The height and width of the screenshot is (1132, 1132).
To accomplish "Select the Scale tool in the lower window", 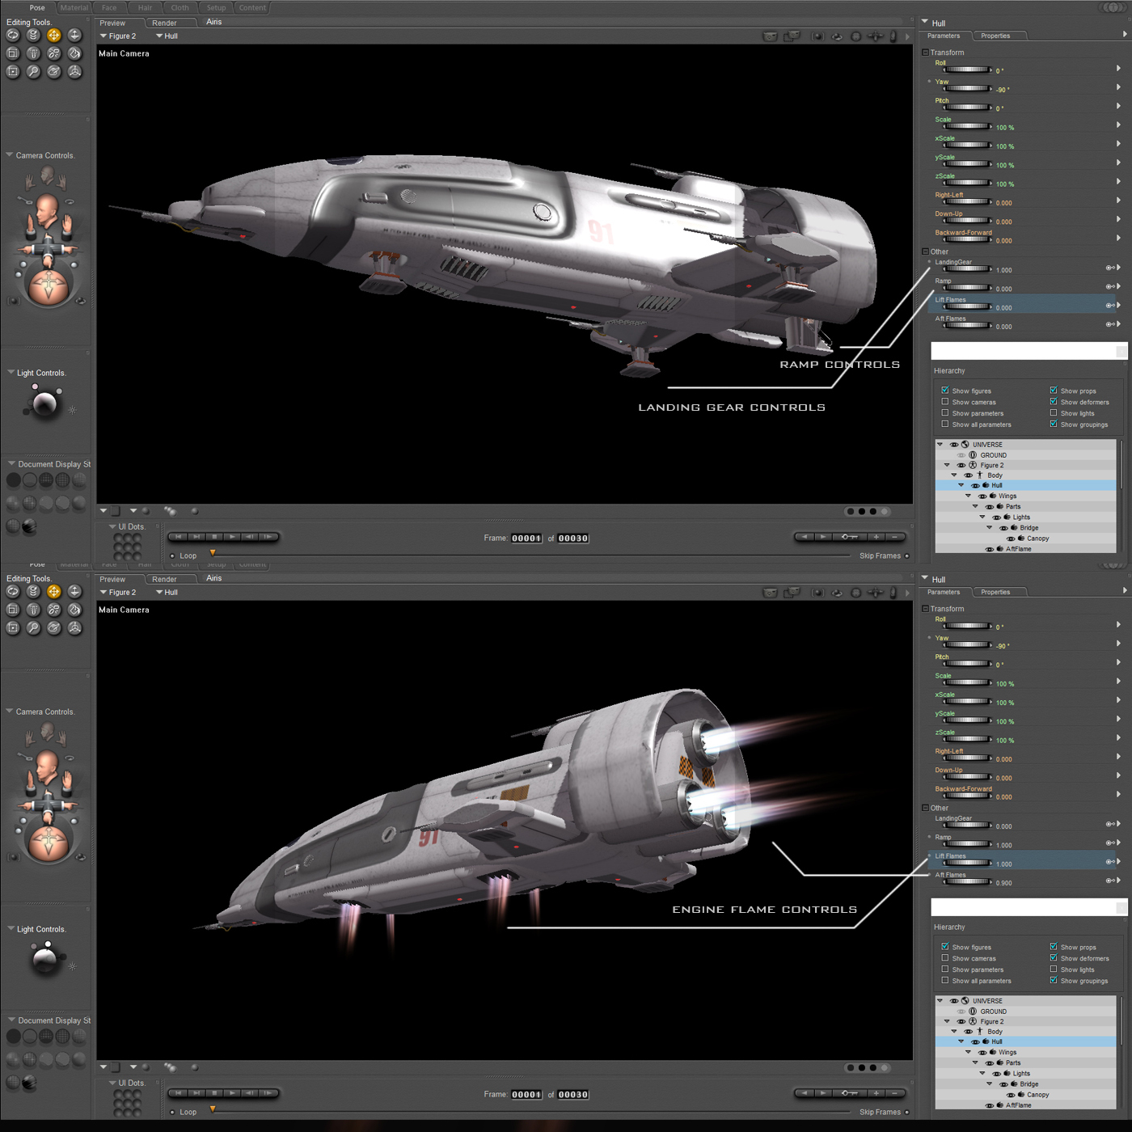I will point(13,610).
